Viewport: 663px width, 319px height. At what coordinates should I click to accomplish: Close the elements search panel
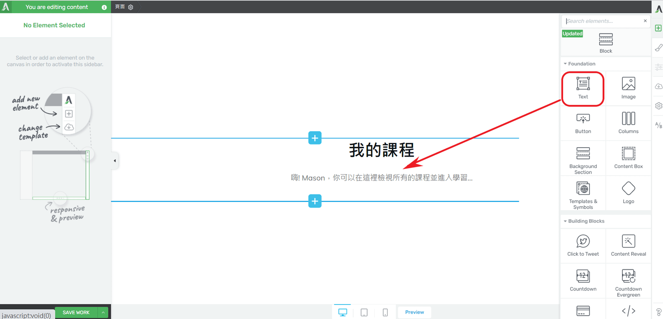[645, 21]
